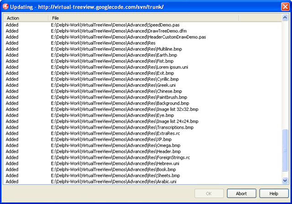Click 'Added' action cell for SpeedDemo.pas
The height and width of the screenshot is (204, 292).
[x=12, y=25]
